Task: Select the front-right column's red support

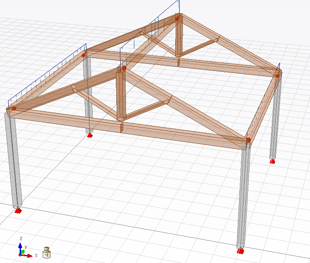Action: [x=240, y=251]
